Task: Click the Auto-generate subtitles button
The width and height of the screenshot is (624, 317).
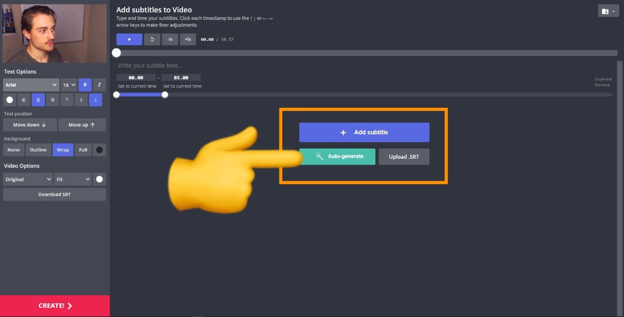Action: click(x=337, y=157)
